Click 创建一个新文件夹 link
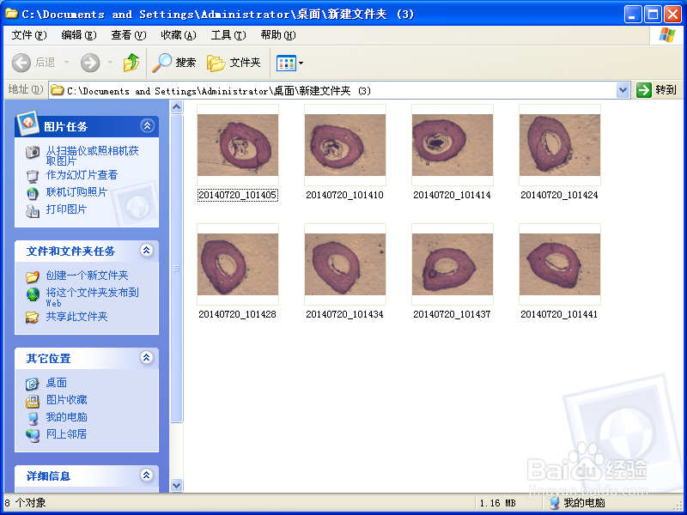This screenshot has width=687, height=515. [x=88, y=276]
